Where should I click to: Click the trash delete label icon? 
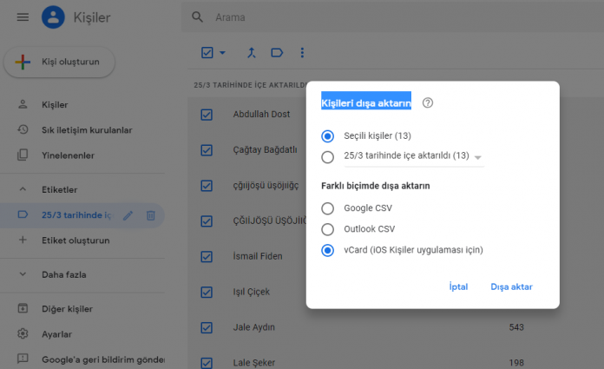151,215
